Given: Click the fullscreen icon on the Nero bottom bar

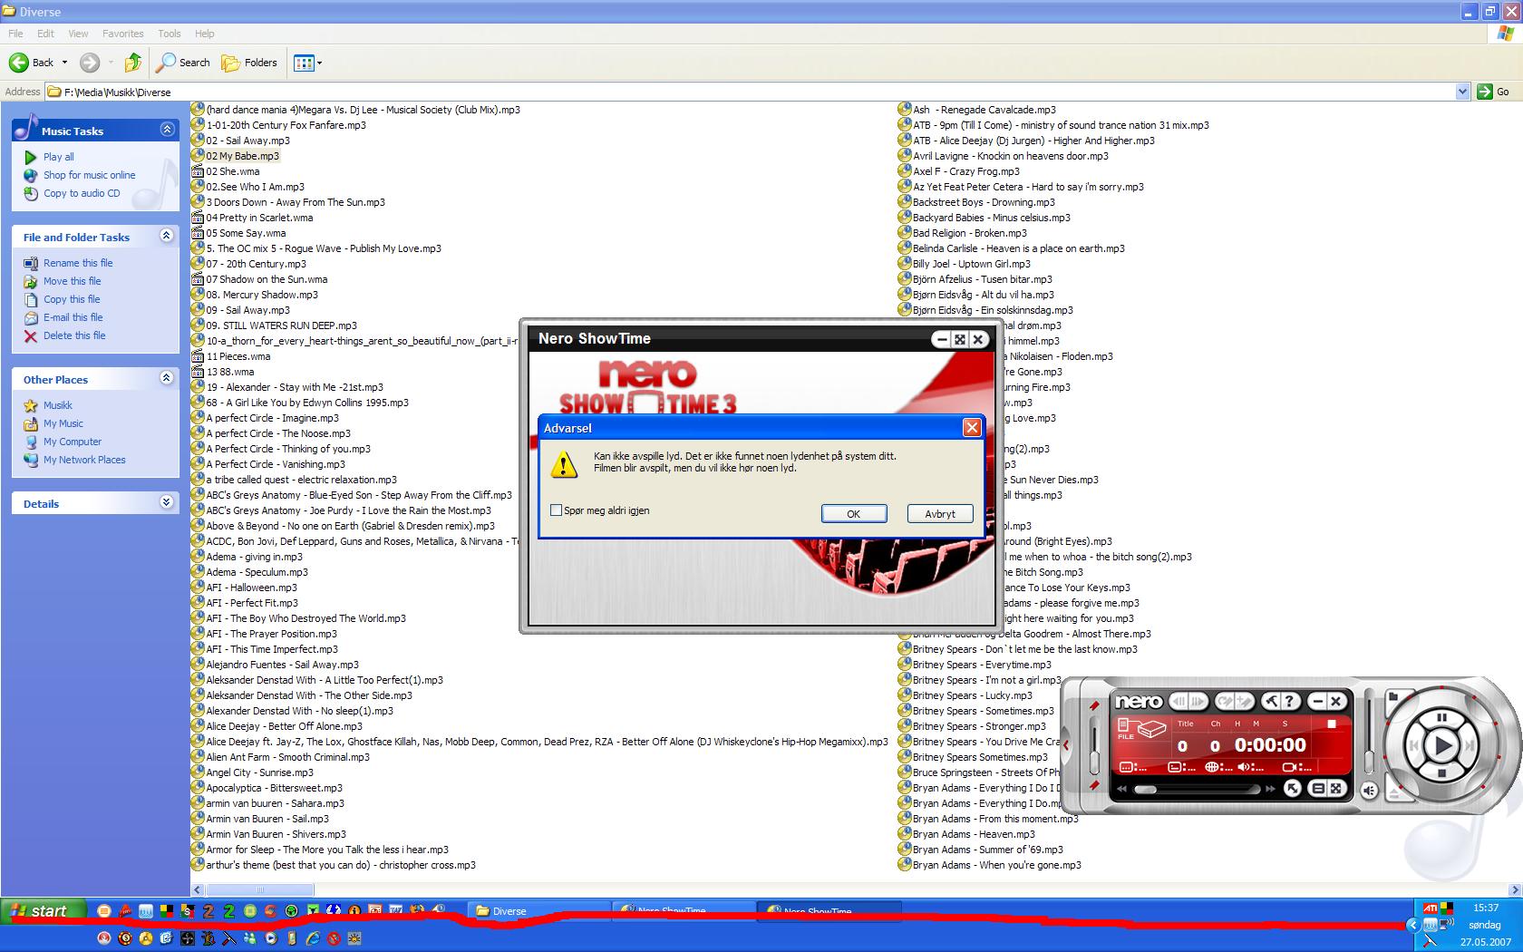Looking at the screenshot, I should pos(1336,789).
